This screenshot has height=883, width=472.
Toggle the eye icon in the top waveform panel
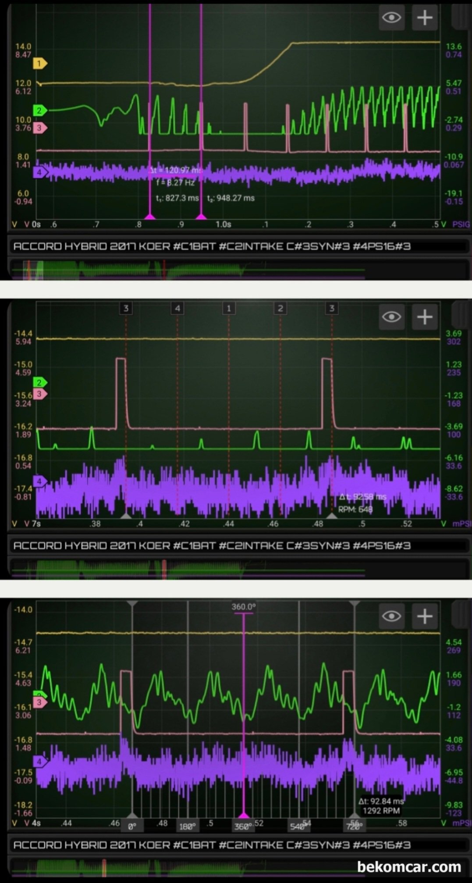[x=391, y=18]
